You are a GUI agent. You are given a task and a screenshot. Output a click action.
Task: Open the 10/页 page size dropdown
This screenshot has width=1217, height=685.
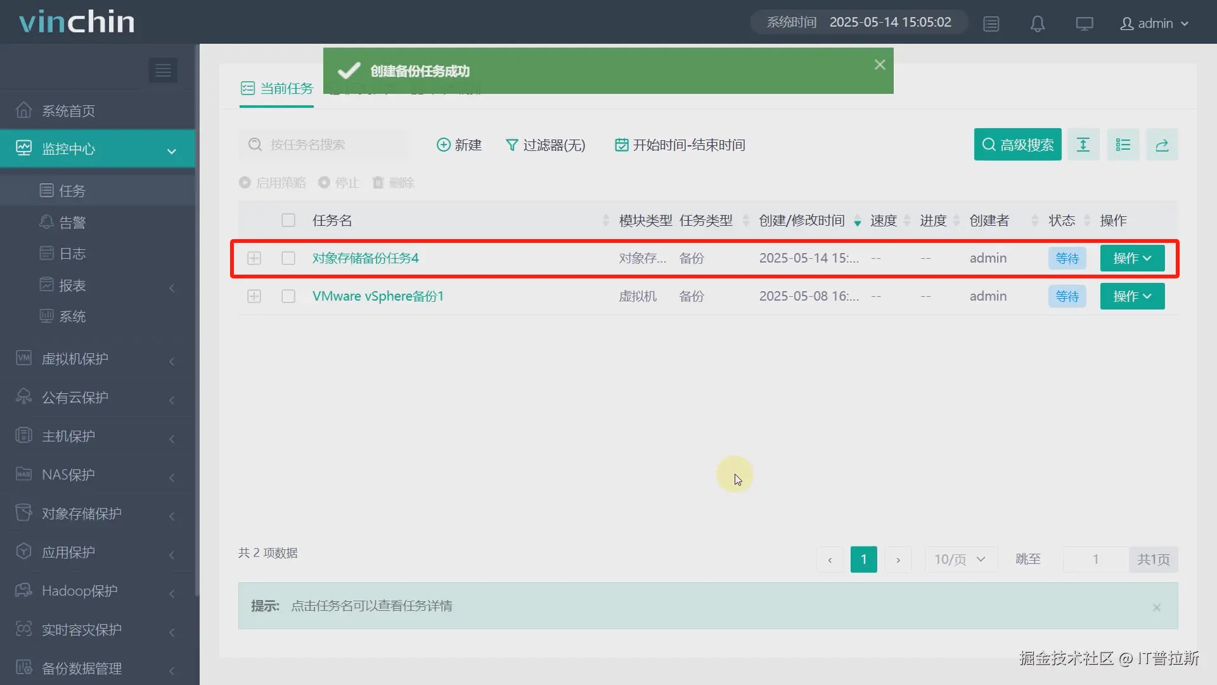(x=960, y=559)
